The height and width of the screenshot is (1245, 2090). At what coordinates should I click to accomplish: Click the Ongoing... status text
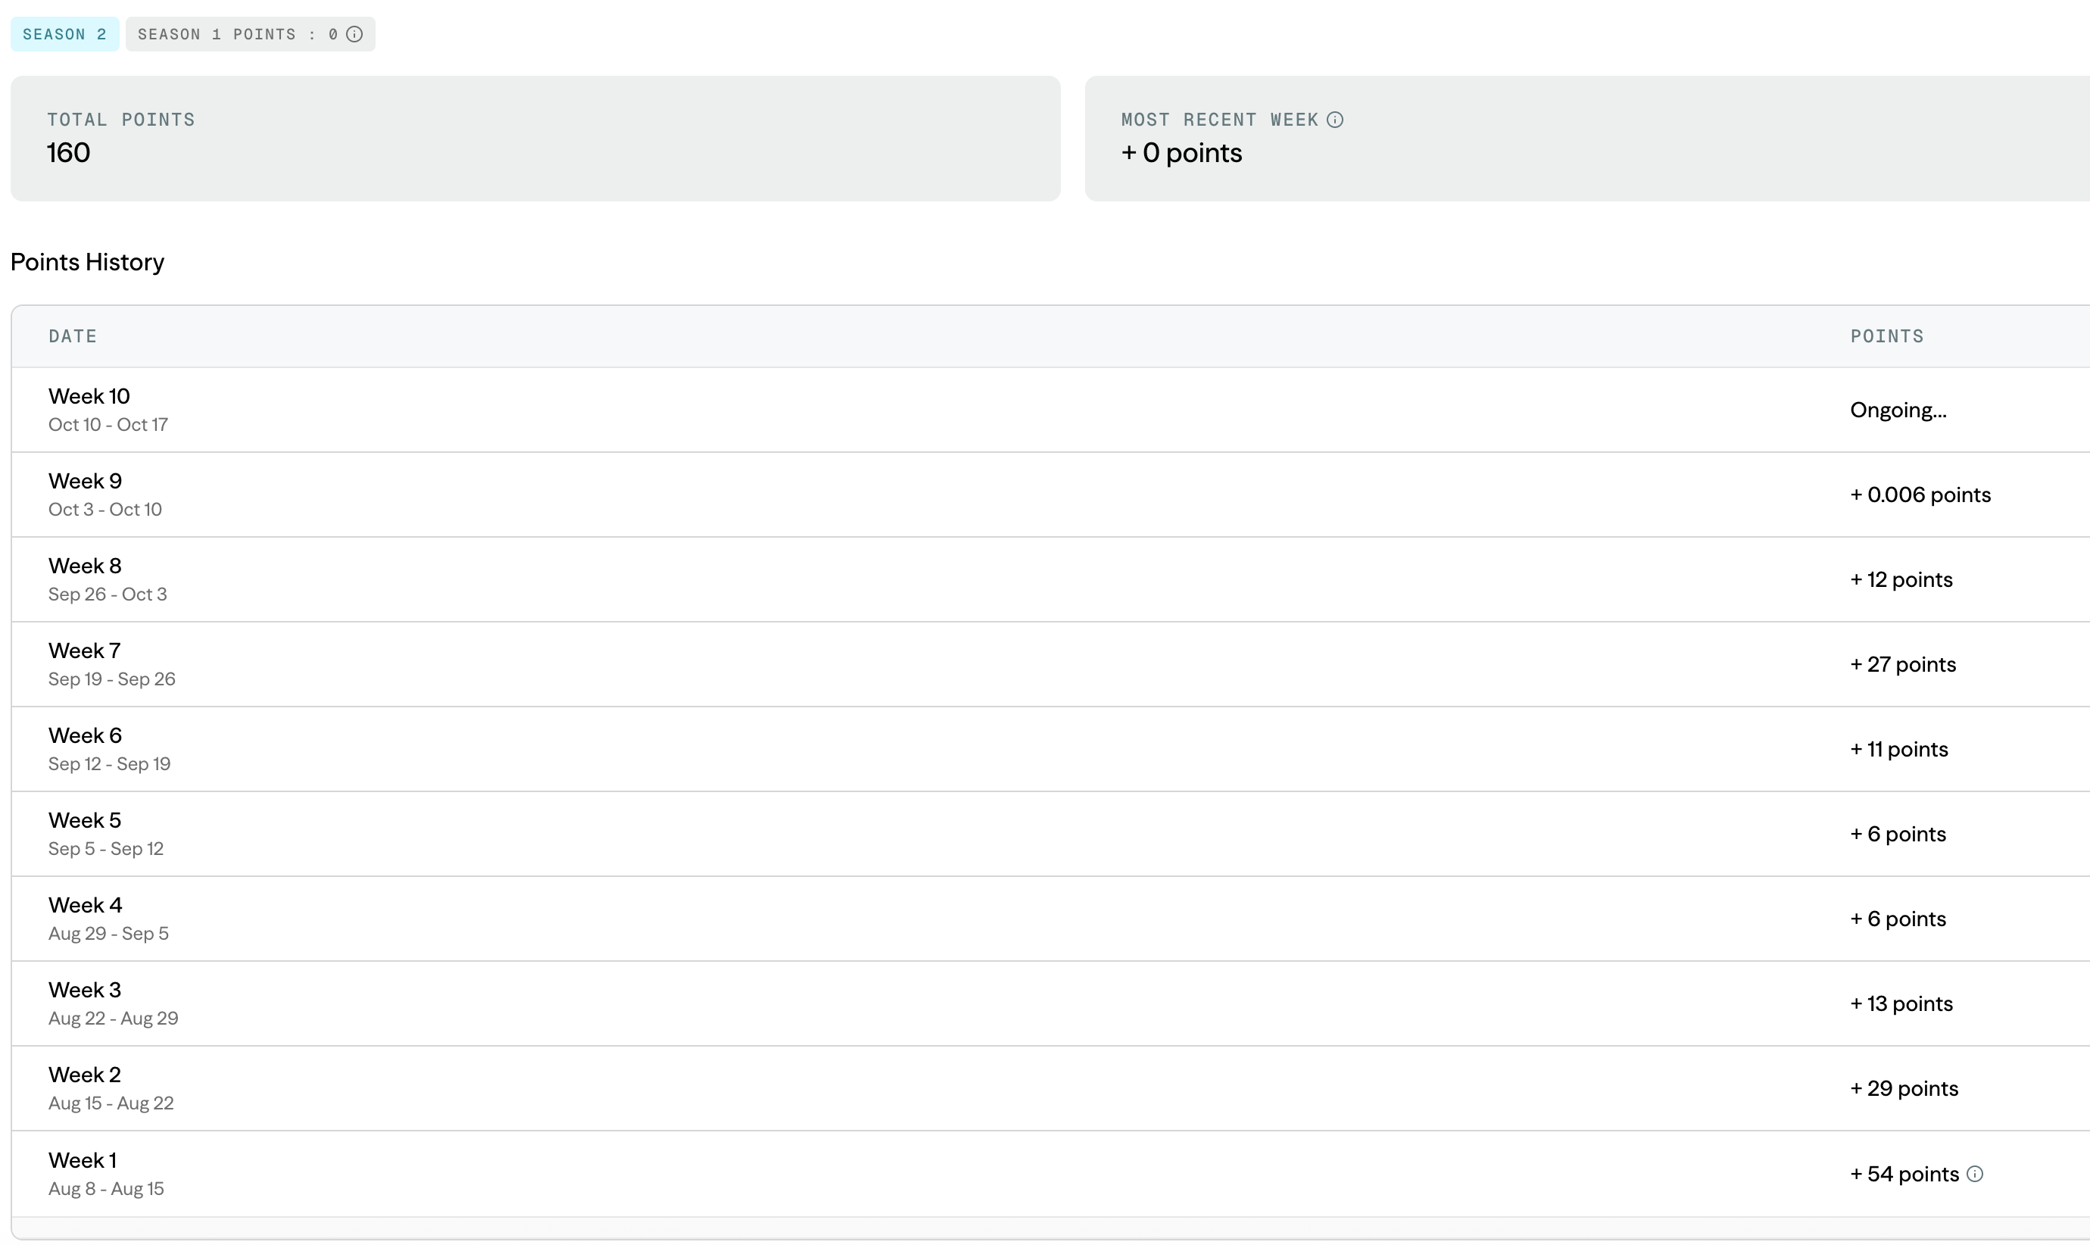click(x=1898, y=410)
